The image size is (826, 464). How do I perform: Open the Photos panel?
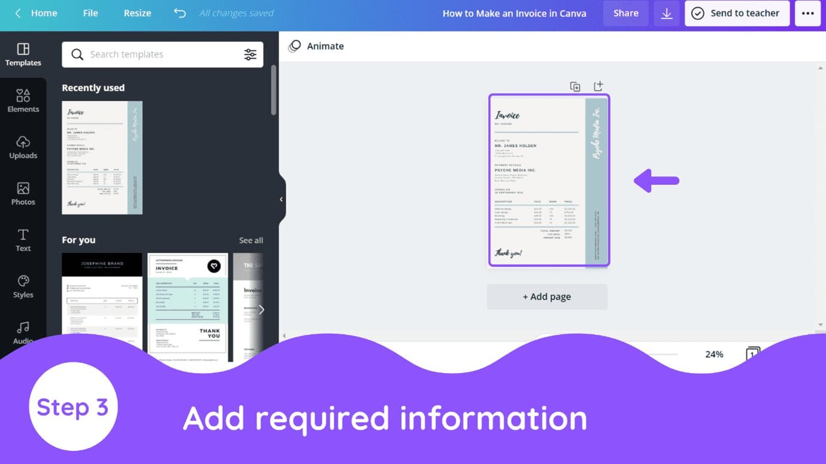(x=23, y=194)
